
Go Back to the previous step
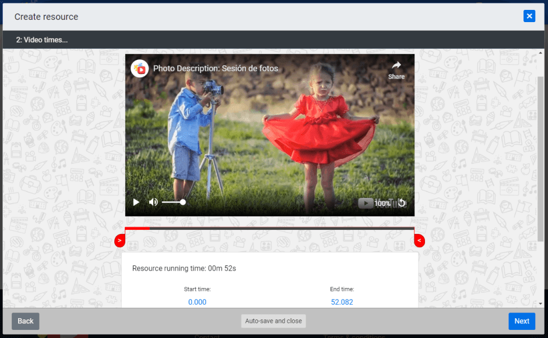pos(26,321)
